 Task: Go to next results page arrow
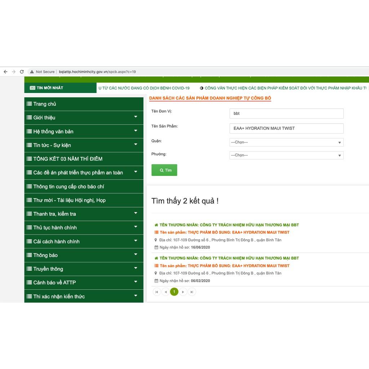[183, 292]
